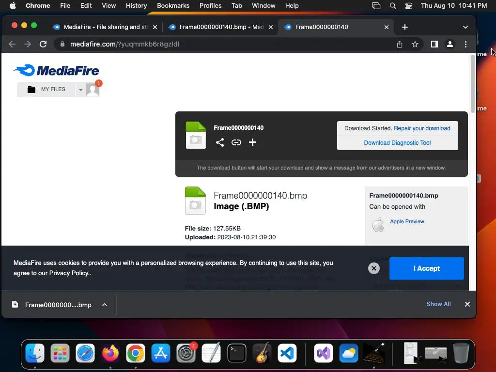
Task: Open Safari from the Dock
Action: pyautogui.click(x=85, y=353)
